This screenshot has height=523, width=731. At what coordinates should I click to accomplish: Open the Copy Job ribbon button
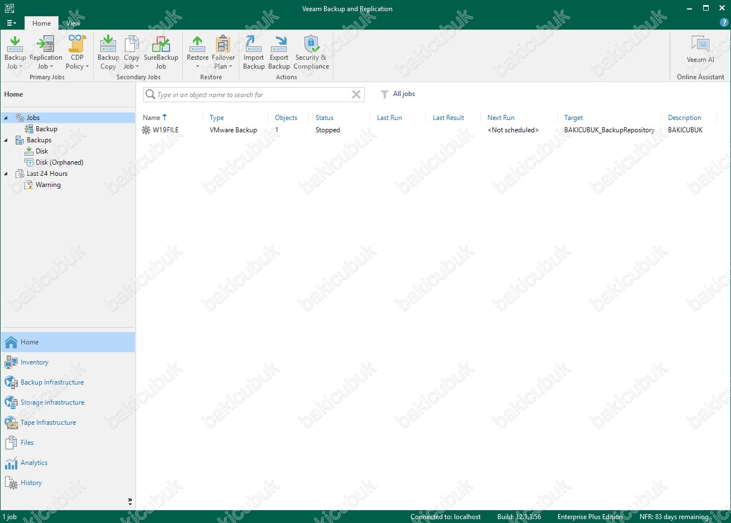[x=132, y=52]
